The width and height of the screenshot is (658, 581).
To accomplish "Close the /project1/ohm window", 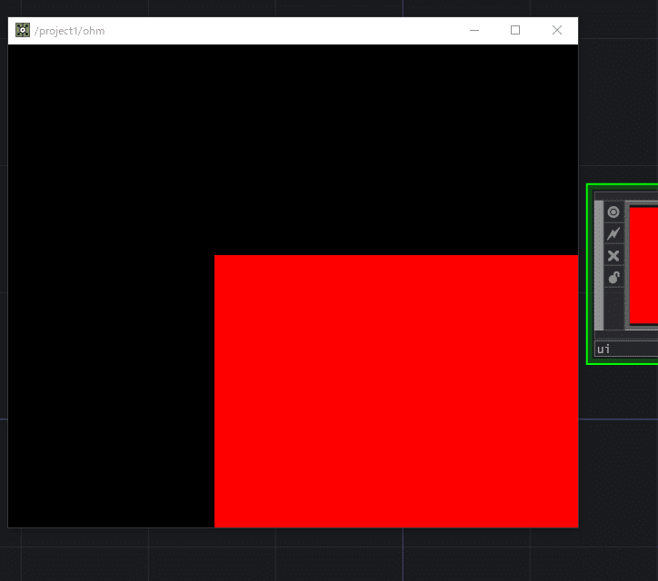I will [557, 30].
